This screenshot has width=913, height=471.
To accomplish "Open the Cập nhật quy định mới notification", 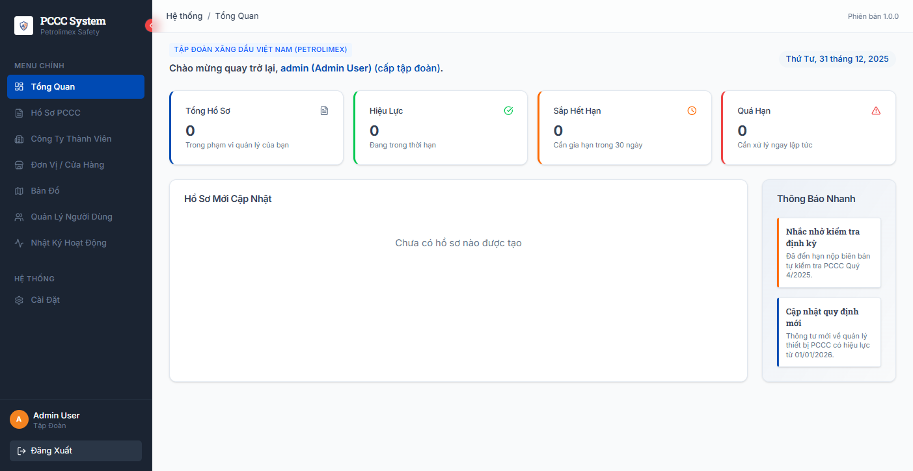I will tap(829, 333).
